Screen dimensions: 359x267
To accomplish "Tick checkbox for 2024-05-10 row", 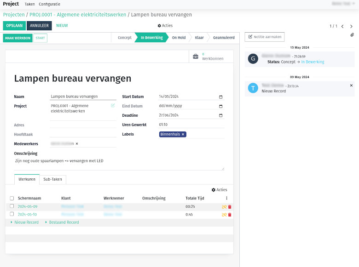I will pyautogui.click(x=12, y=214).
